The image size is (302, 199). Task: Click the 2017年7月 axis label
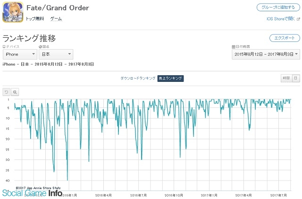point(278,195)
